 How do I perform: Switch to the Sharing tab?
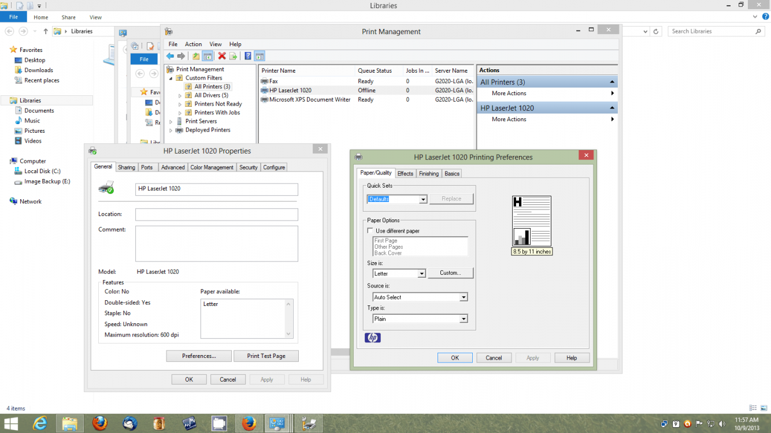pyautogui.click(x=127, y=167)
